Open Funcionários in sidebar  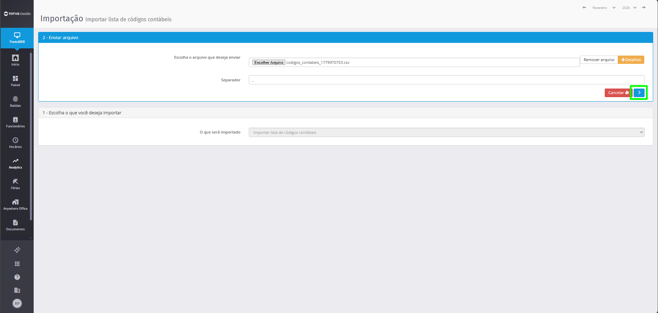pyautogui.click(x=15, y=122)
